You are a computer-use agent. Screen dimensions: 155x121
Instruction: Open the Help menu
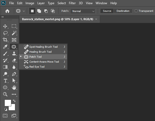[113, 3]
